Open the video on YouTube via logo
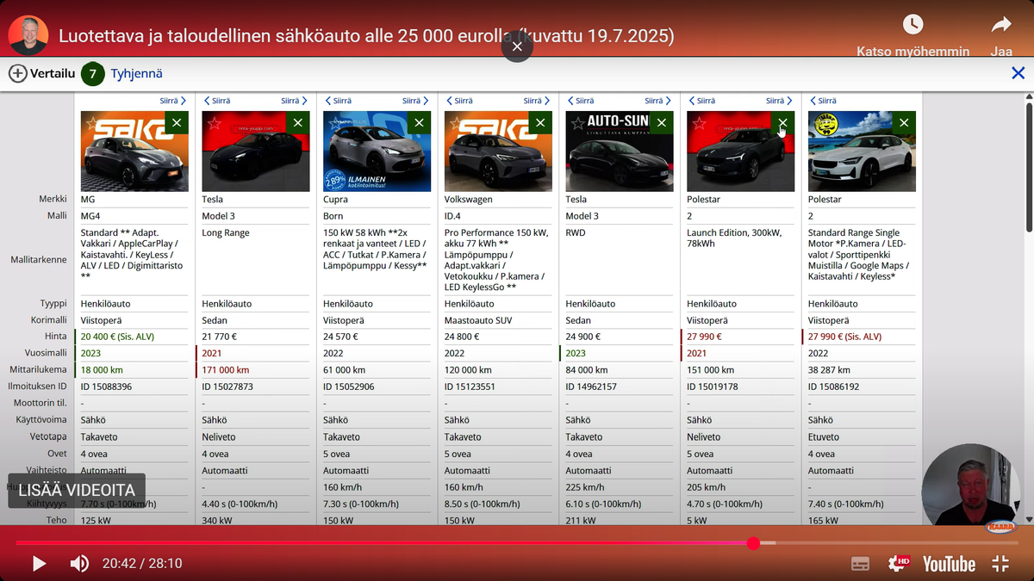 [949, 564]
